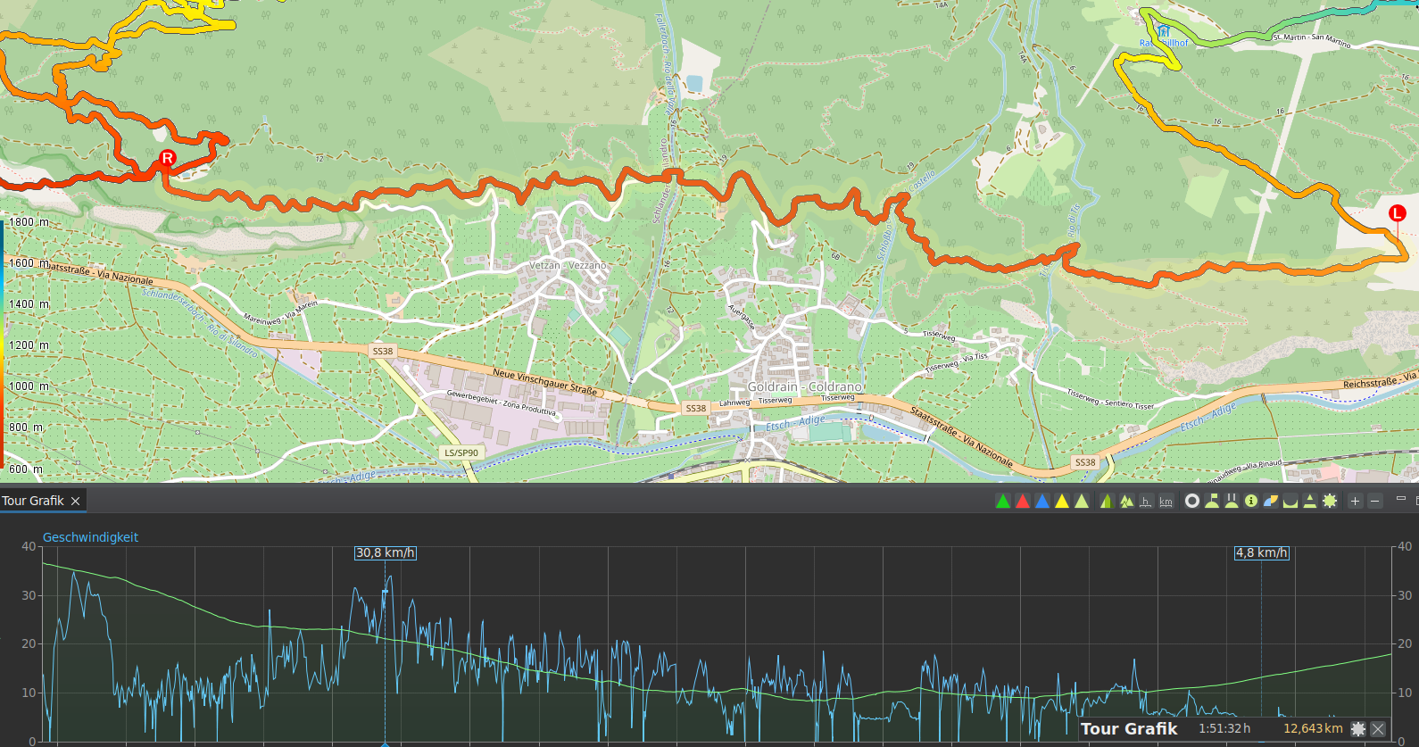Click the 30,8 km/h chart marker label
The width and height of the screenshot is (1419, 747).
point(386,553)
